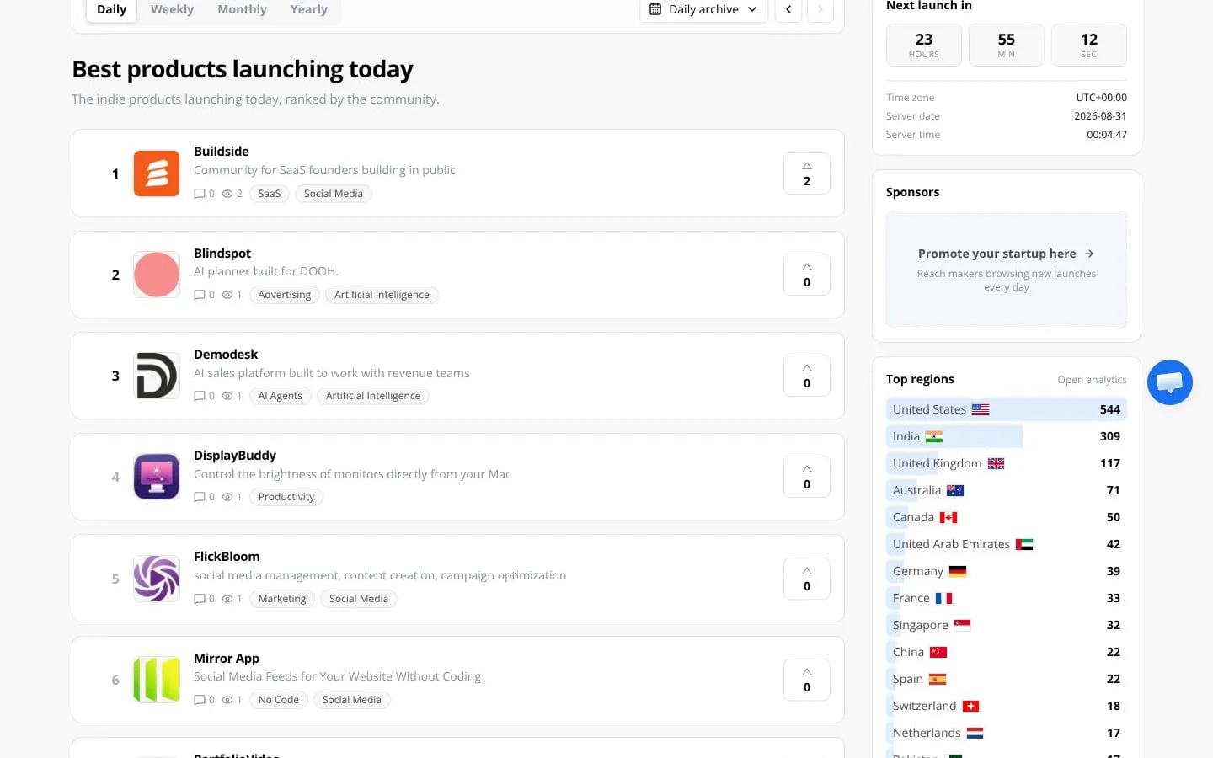Click the Promote your startup here banner
This screenshot has height=758, width=1213.
click(1007, 270)
